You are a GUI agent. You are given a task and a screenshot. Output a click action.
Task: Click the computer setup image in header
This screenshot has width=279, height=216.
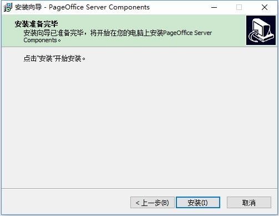pyautogui.click(x=261, y=30)
